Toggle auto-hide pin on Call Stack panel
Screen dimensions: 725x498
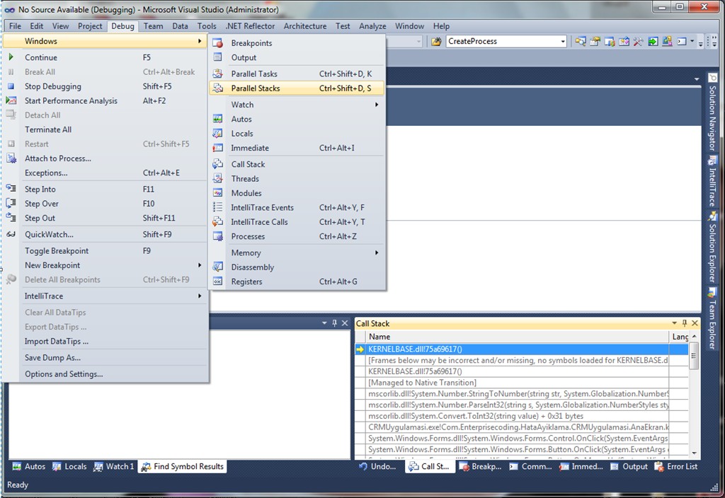[685, 323]
